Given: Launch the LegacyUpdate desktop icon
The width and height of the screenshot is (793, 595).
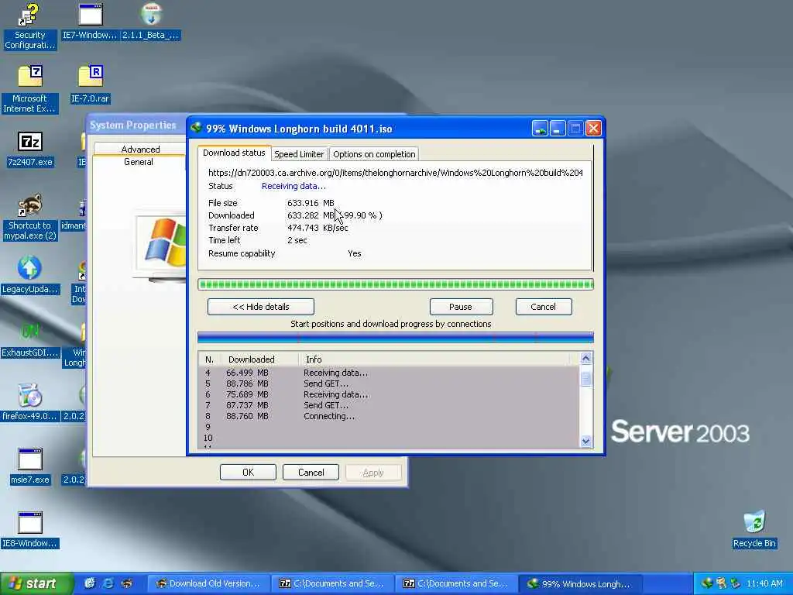Looking at the screenshot, I should coord(30,275).
